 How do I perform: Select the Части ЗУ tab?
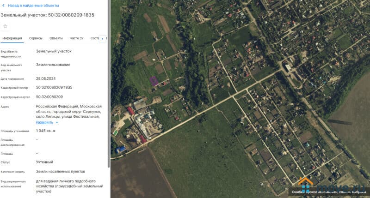tap(76, 38)
